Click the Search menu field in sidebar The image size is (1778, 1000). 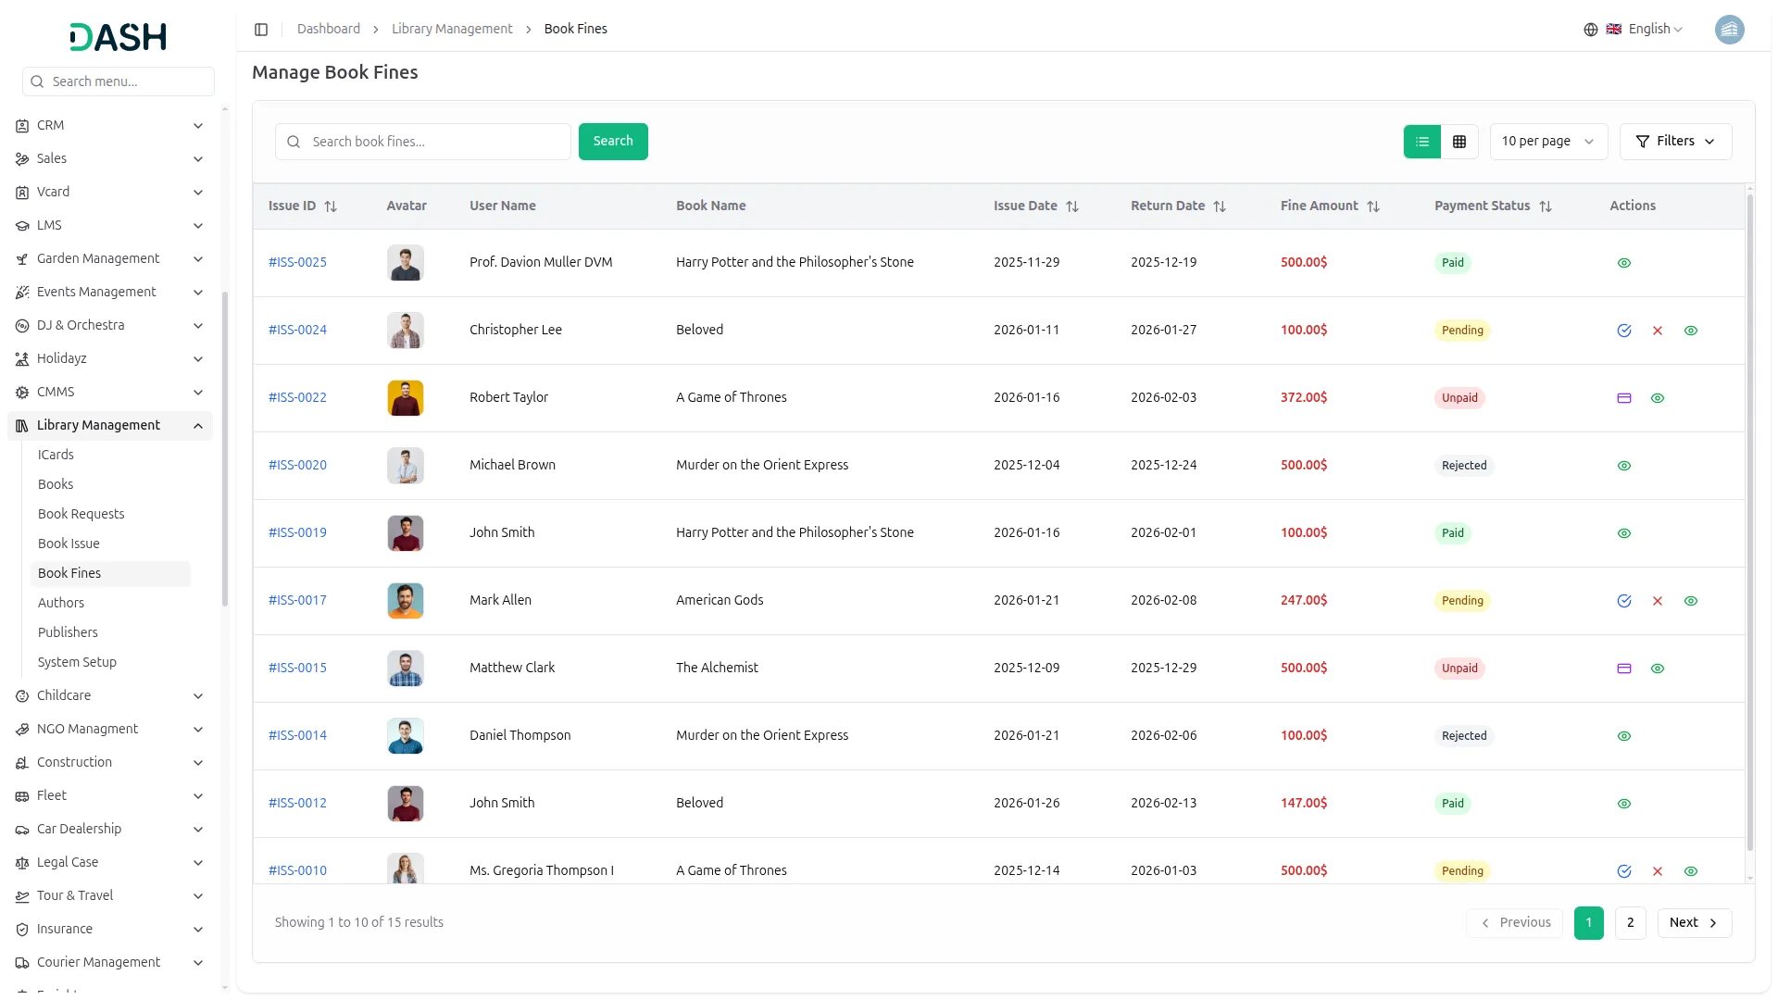(x=119, y=81)
